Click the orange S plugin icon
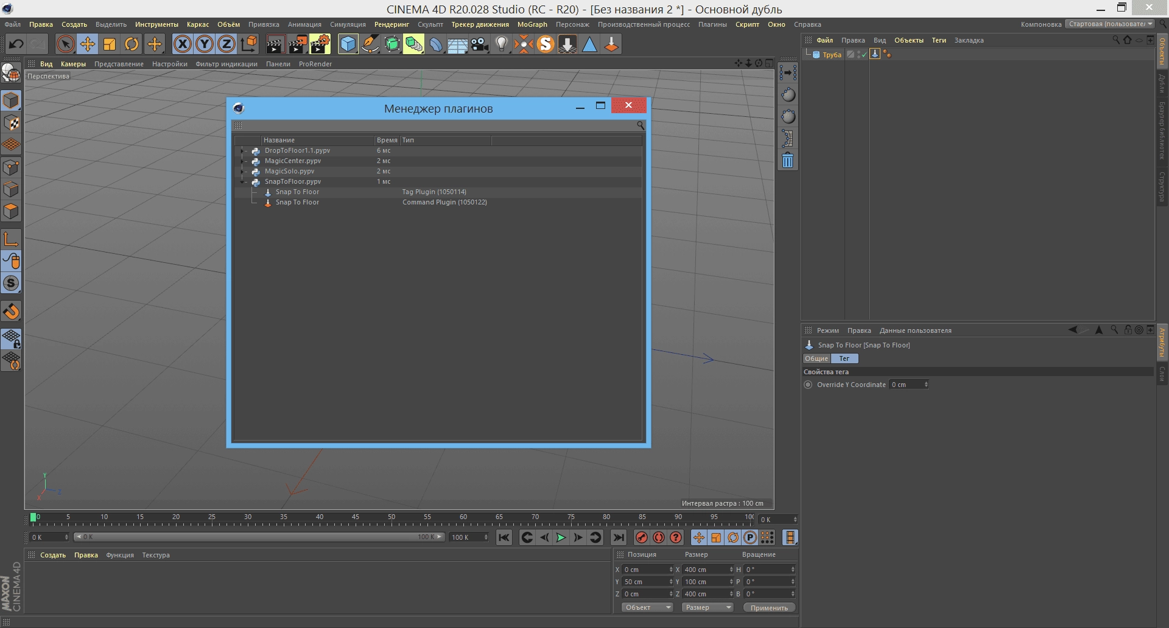Image resolution: width=1169 pixels, height=628 pixels. click(x=546, y=44)
